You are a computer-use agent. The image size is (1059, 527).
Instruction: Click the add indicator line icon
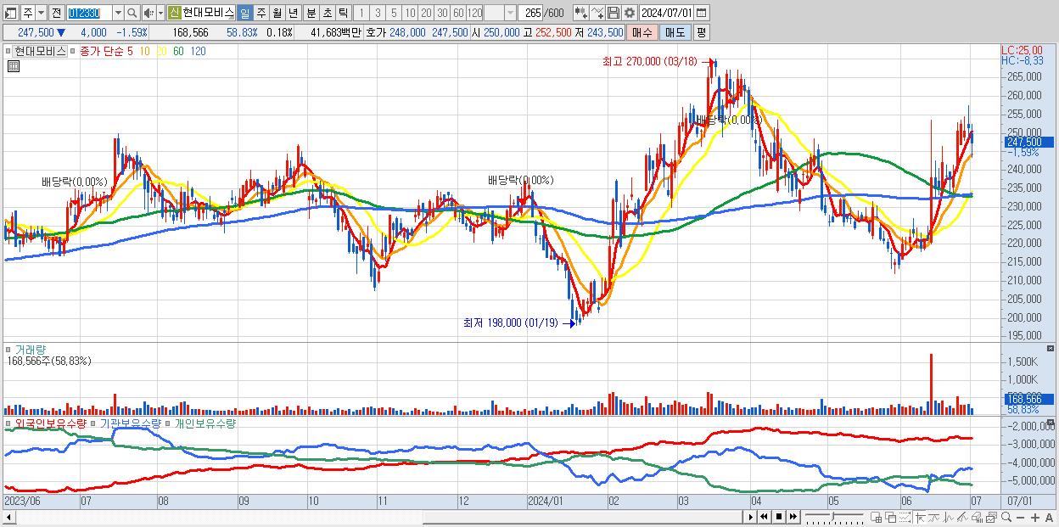pos(597,13)
